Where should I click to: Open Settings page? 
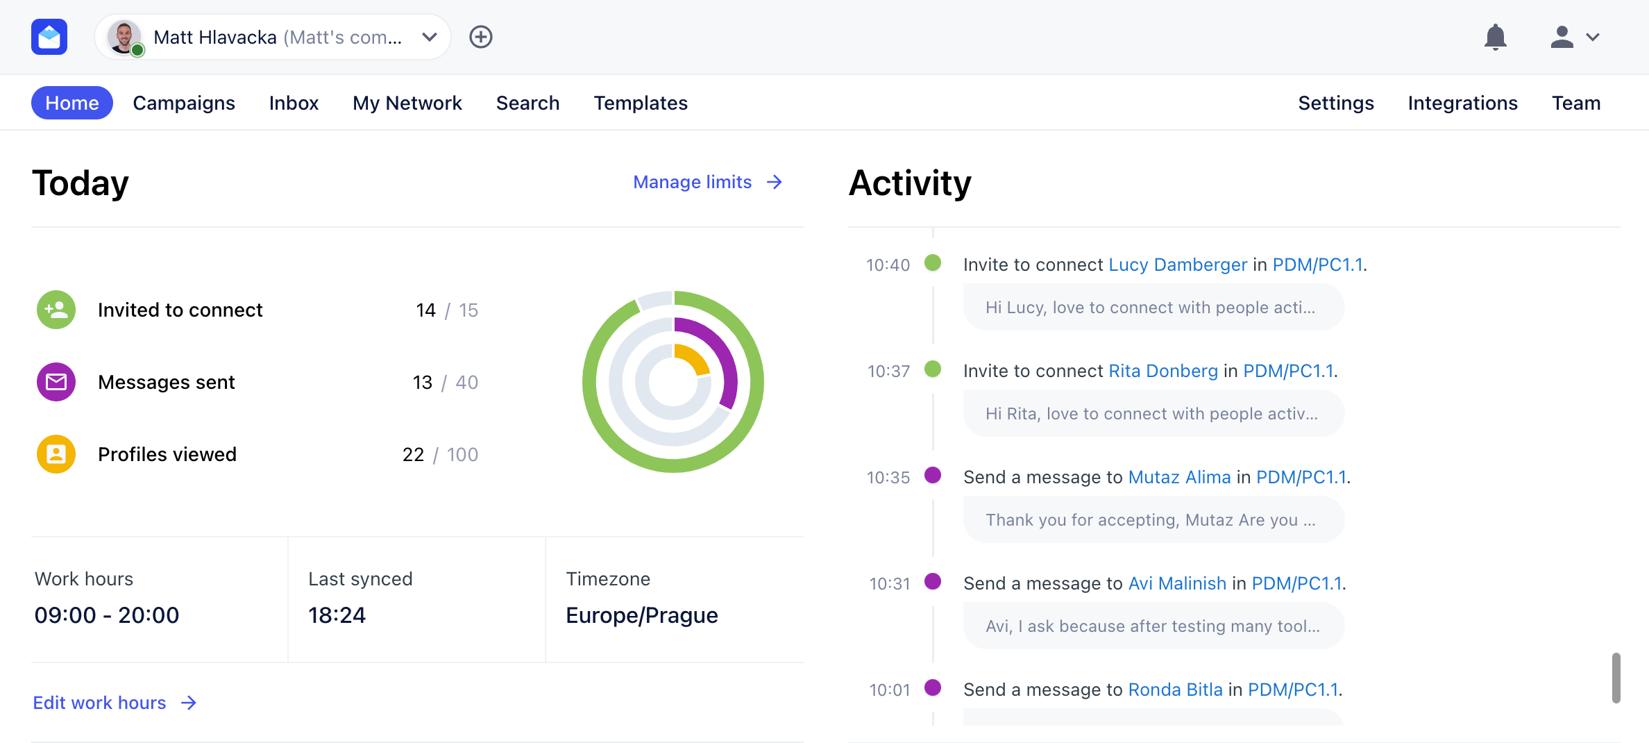click(x=1336, y=103)
